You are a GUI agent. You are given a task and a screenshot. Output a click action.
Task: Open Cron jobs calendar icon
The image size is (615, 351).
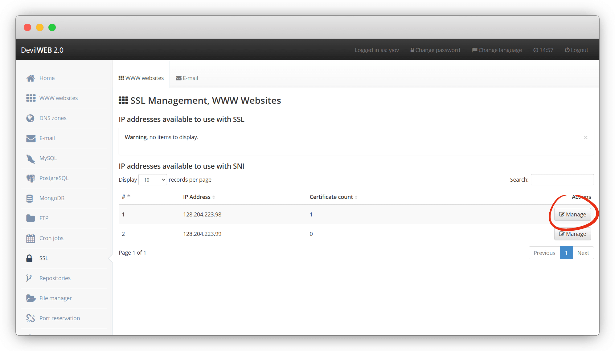(x=31, y=238)
